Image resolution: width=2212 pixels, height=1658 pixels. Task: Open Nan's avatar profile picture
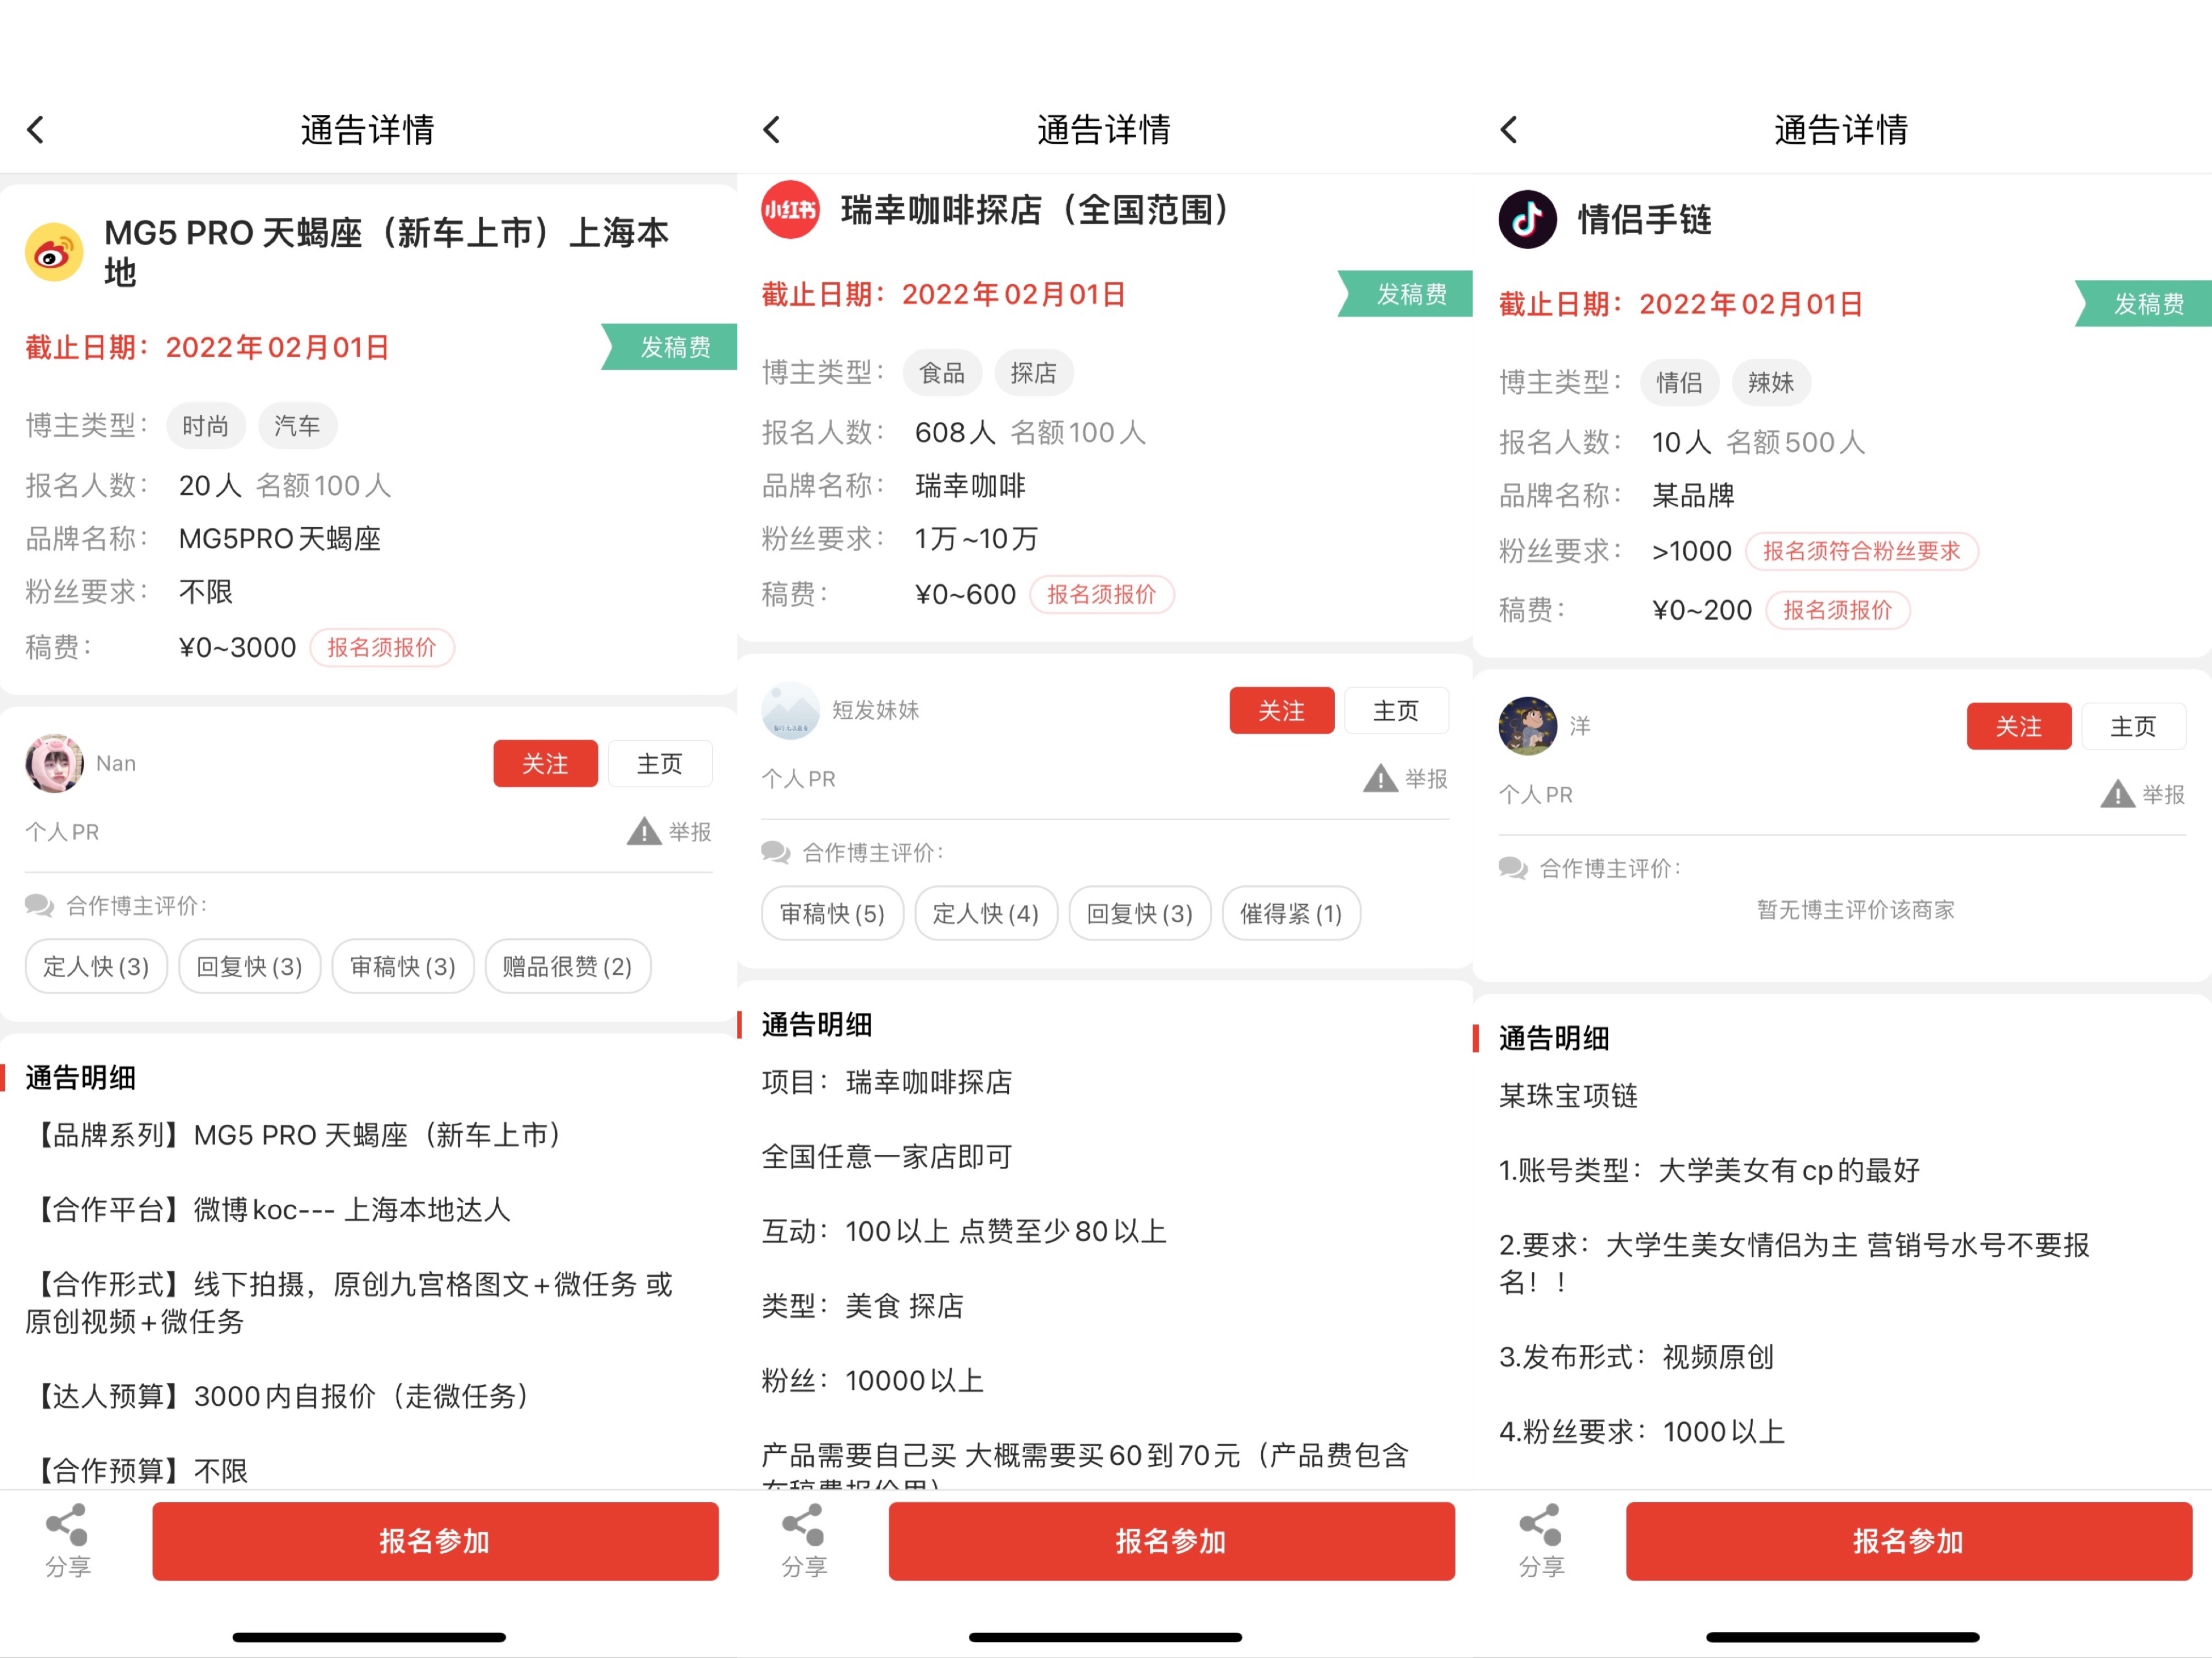(x=54, y=763)
